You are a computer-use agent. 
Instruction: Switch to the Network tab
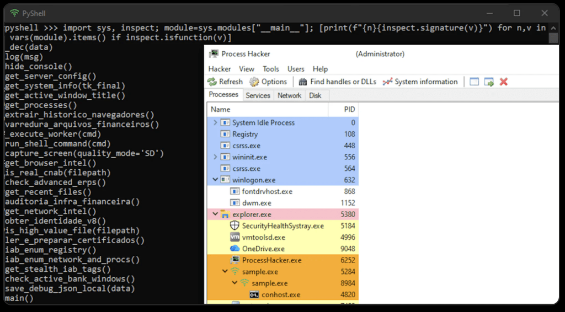coord(289,95)
